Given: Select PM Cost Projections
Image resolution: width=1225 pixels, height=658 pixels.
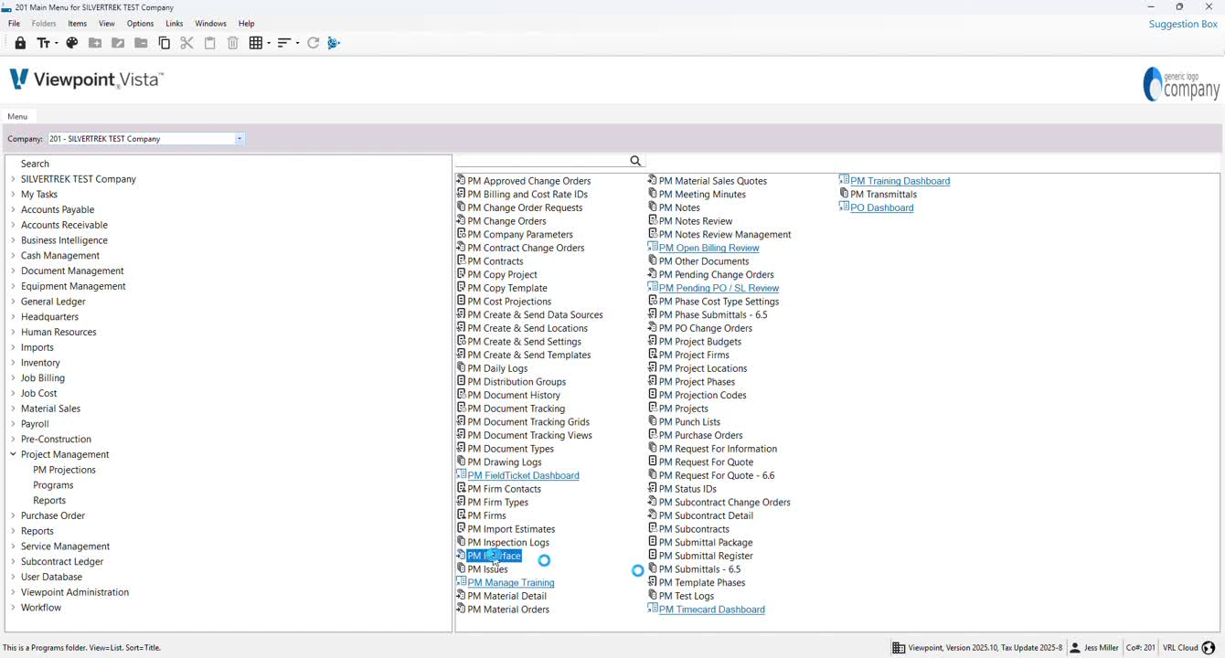Looking at the screenshot, I should click(509, 301).
